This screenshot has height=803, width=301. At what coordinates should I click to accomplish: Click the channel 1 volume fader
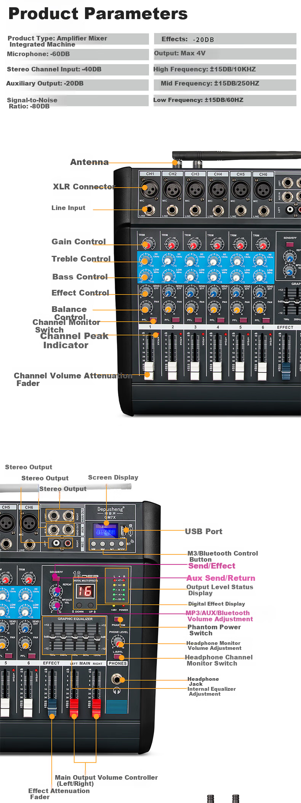coord(149,371)
